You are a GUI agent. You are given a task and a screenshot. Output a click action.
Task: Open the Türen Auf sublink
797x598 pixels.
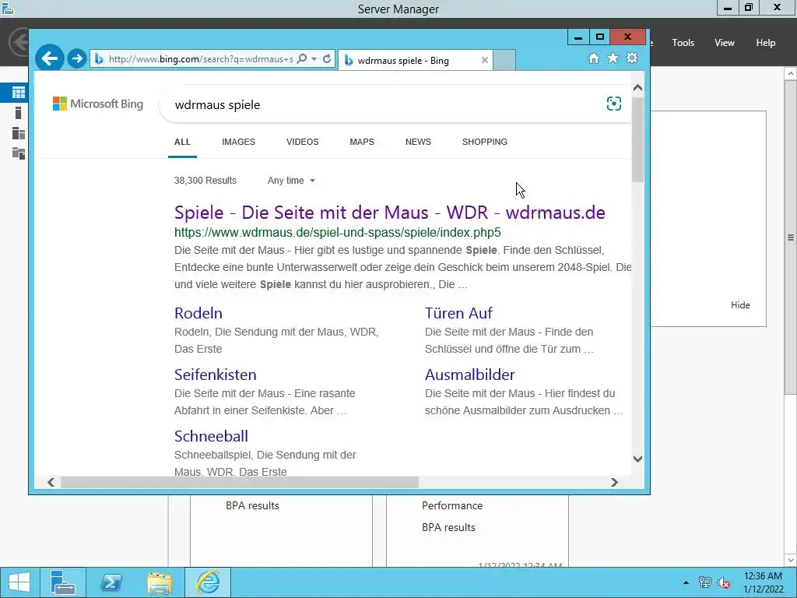[458, 313]
